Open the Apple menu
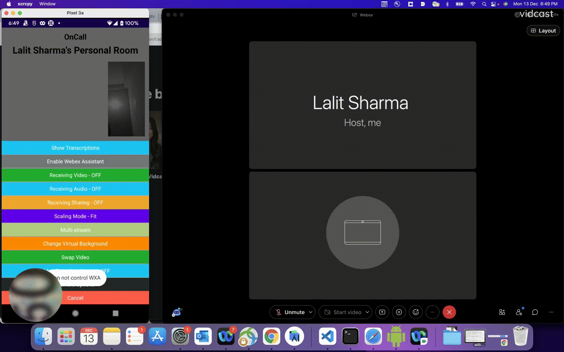Image resolution: width=564 pixels, height=352 pixels. (x=9, y=4)
